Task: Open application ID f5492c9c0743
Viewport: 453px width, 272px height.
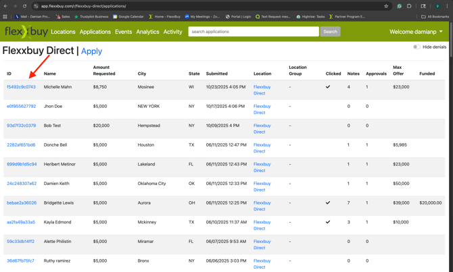Action: (x=21, y=87)
